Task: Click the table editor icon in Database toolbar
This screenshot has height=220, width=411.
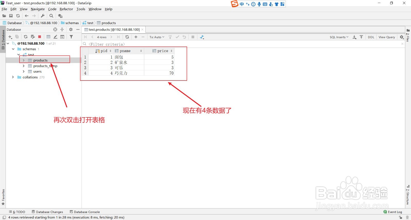Action: (x=48, y=37)
